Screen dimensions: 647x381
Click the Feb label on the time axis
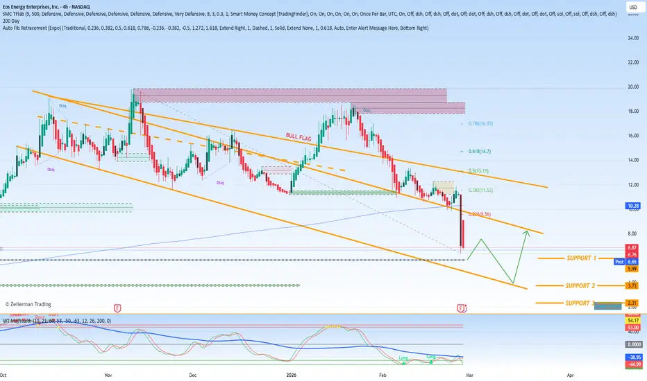tap(383, 375)
